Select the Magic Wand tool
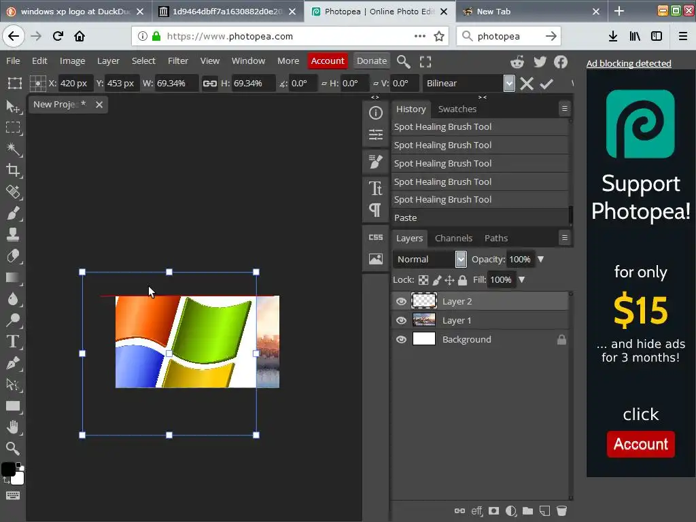 13,149
